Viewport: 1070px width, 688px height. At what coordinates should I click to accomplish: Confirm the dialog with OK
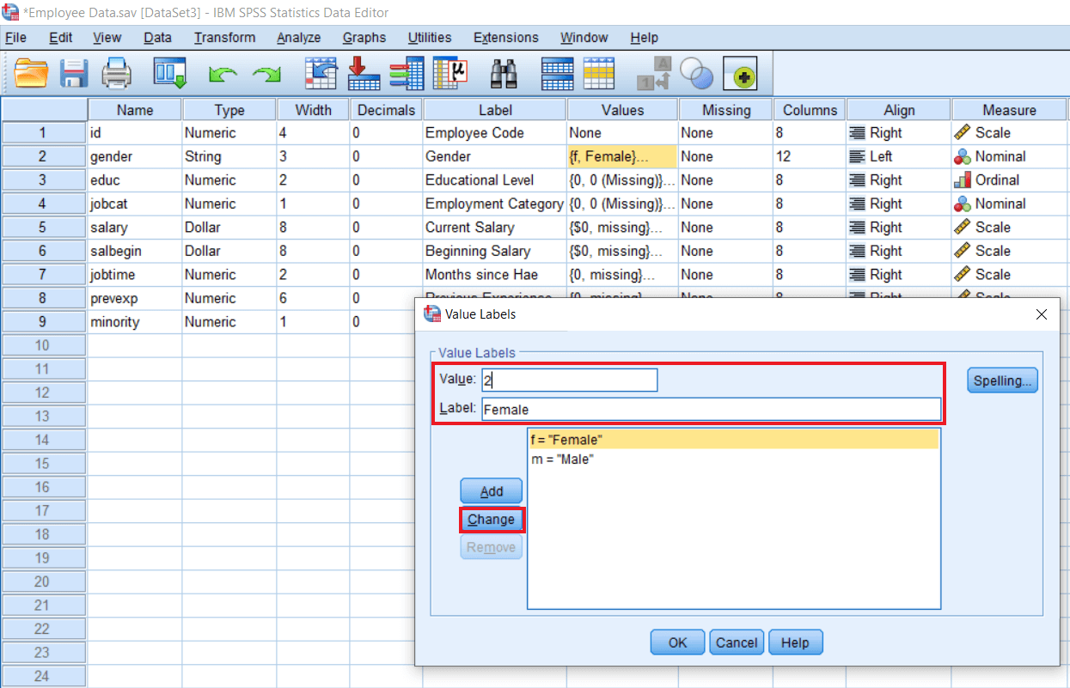coord(677,642)
